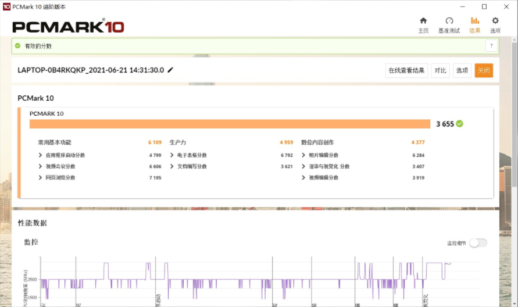Open the Home (主页) tab icon
This screenshot has height=307, width=518.
[x=423, y=21]
